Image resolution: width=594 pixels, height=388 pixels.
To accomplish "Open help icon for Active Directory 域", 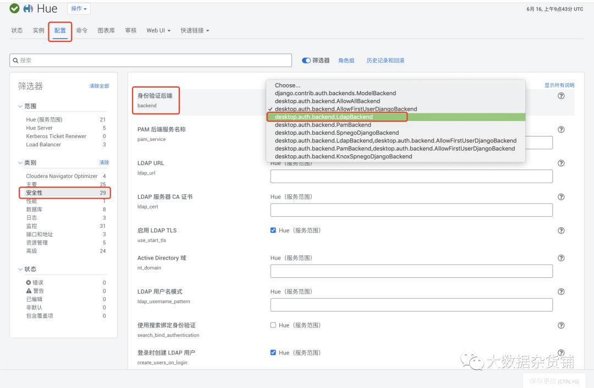I will pyautogui.click(x=561, y=258).
